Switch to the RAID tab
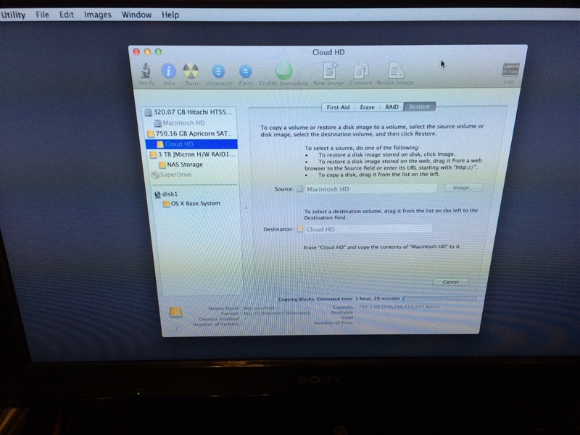This screenshot has width=580, height=435. [391, 107]
